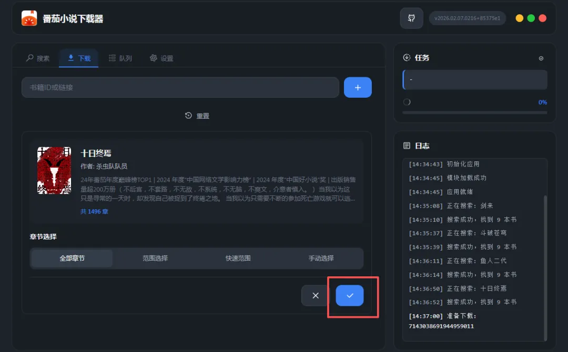Image resolution: width=568 pixels, height=352 pixels.
Task: Click the 共 1496 章 chapter count
Action: 94,211
